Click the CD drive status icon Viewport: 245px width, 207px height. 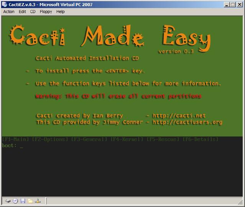[x=15, y=201]
